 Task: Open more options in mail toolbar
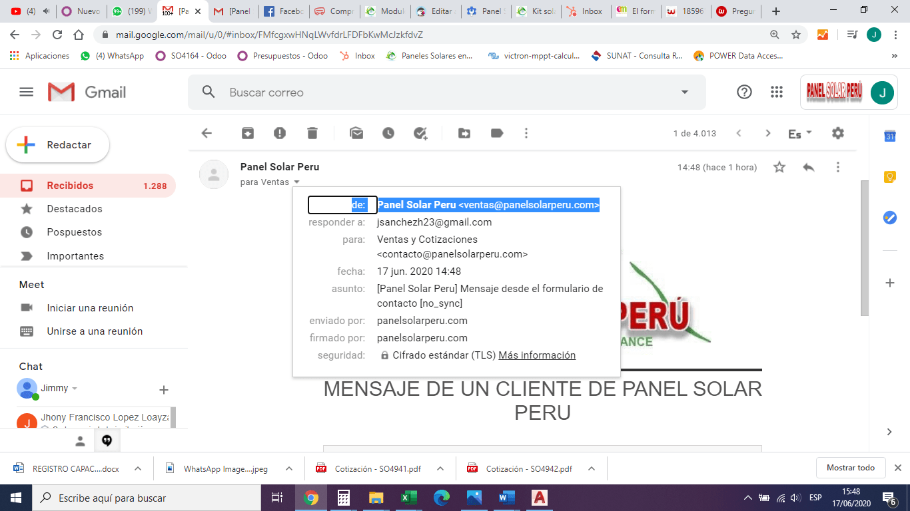526,133
